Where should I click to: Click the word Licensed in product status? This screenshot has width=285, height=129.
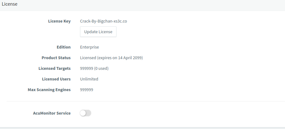[x=88, y=58]
